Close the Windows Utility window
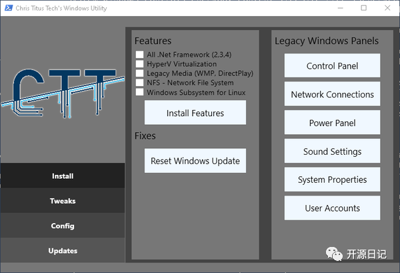Image resolution: width=400 pixels, height=273 pixels. pyautogui.click(x=387, y=8)
